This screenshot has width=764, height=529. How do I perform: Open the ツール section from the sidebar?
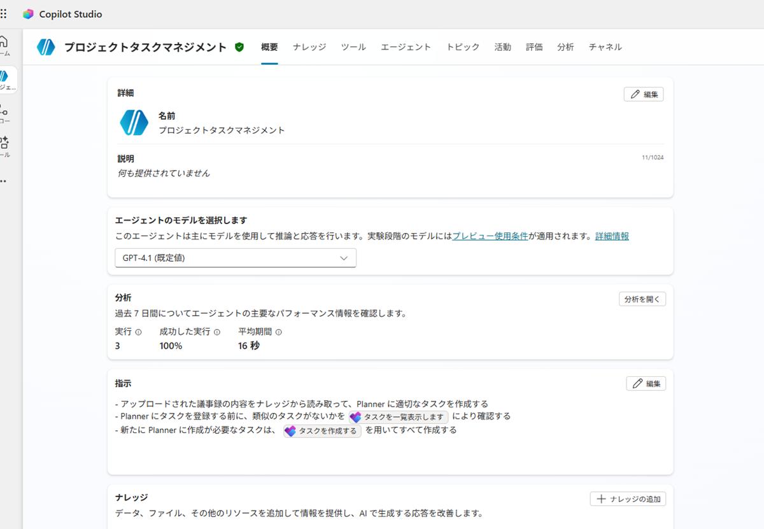5,144
